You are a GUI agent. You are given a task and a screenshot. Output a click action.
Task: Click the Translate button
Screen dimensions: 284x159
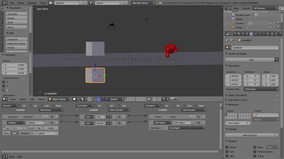click(x=17, y=14)
